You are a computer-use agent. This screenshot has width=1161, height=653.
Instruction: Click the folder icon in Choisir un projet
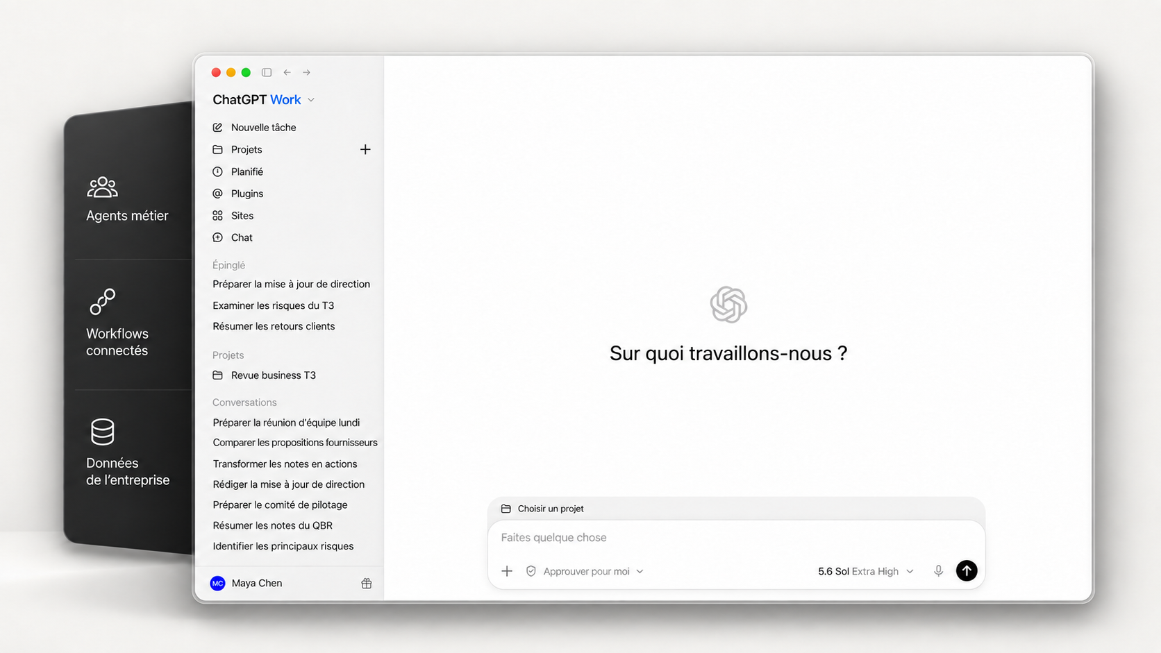[x=506, y=509]
